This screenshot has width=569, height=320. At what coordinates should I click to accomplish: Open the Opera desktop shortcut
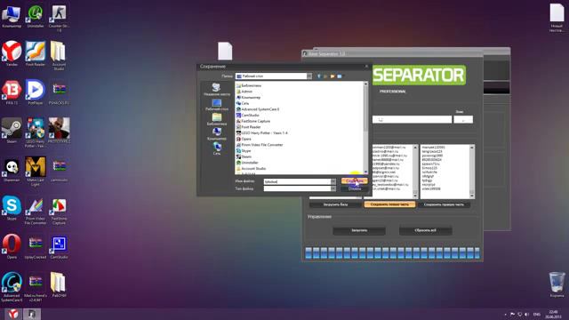click(12, 245)
